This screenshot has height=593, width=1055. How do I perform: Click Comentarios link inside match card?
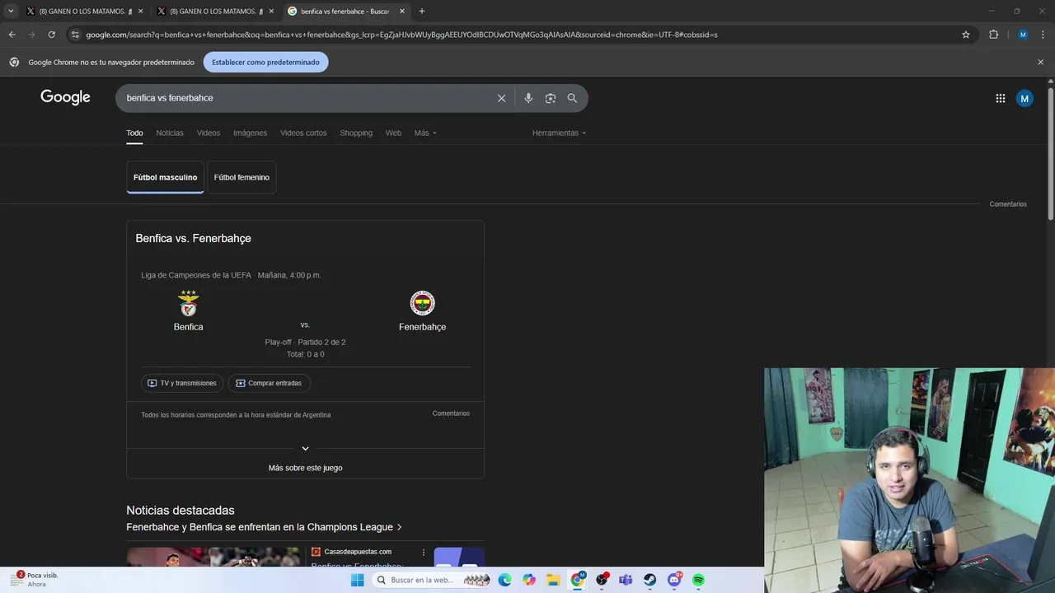451,413
